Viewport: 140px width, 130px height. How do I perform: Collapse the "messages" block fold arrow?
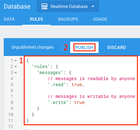click(15, 73)
